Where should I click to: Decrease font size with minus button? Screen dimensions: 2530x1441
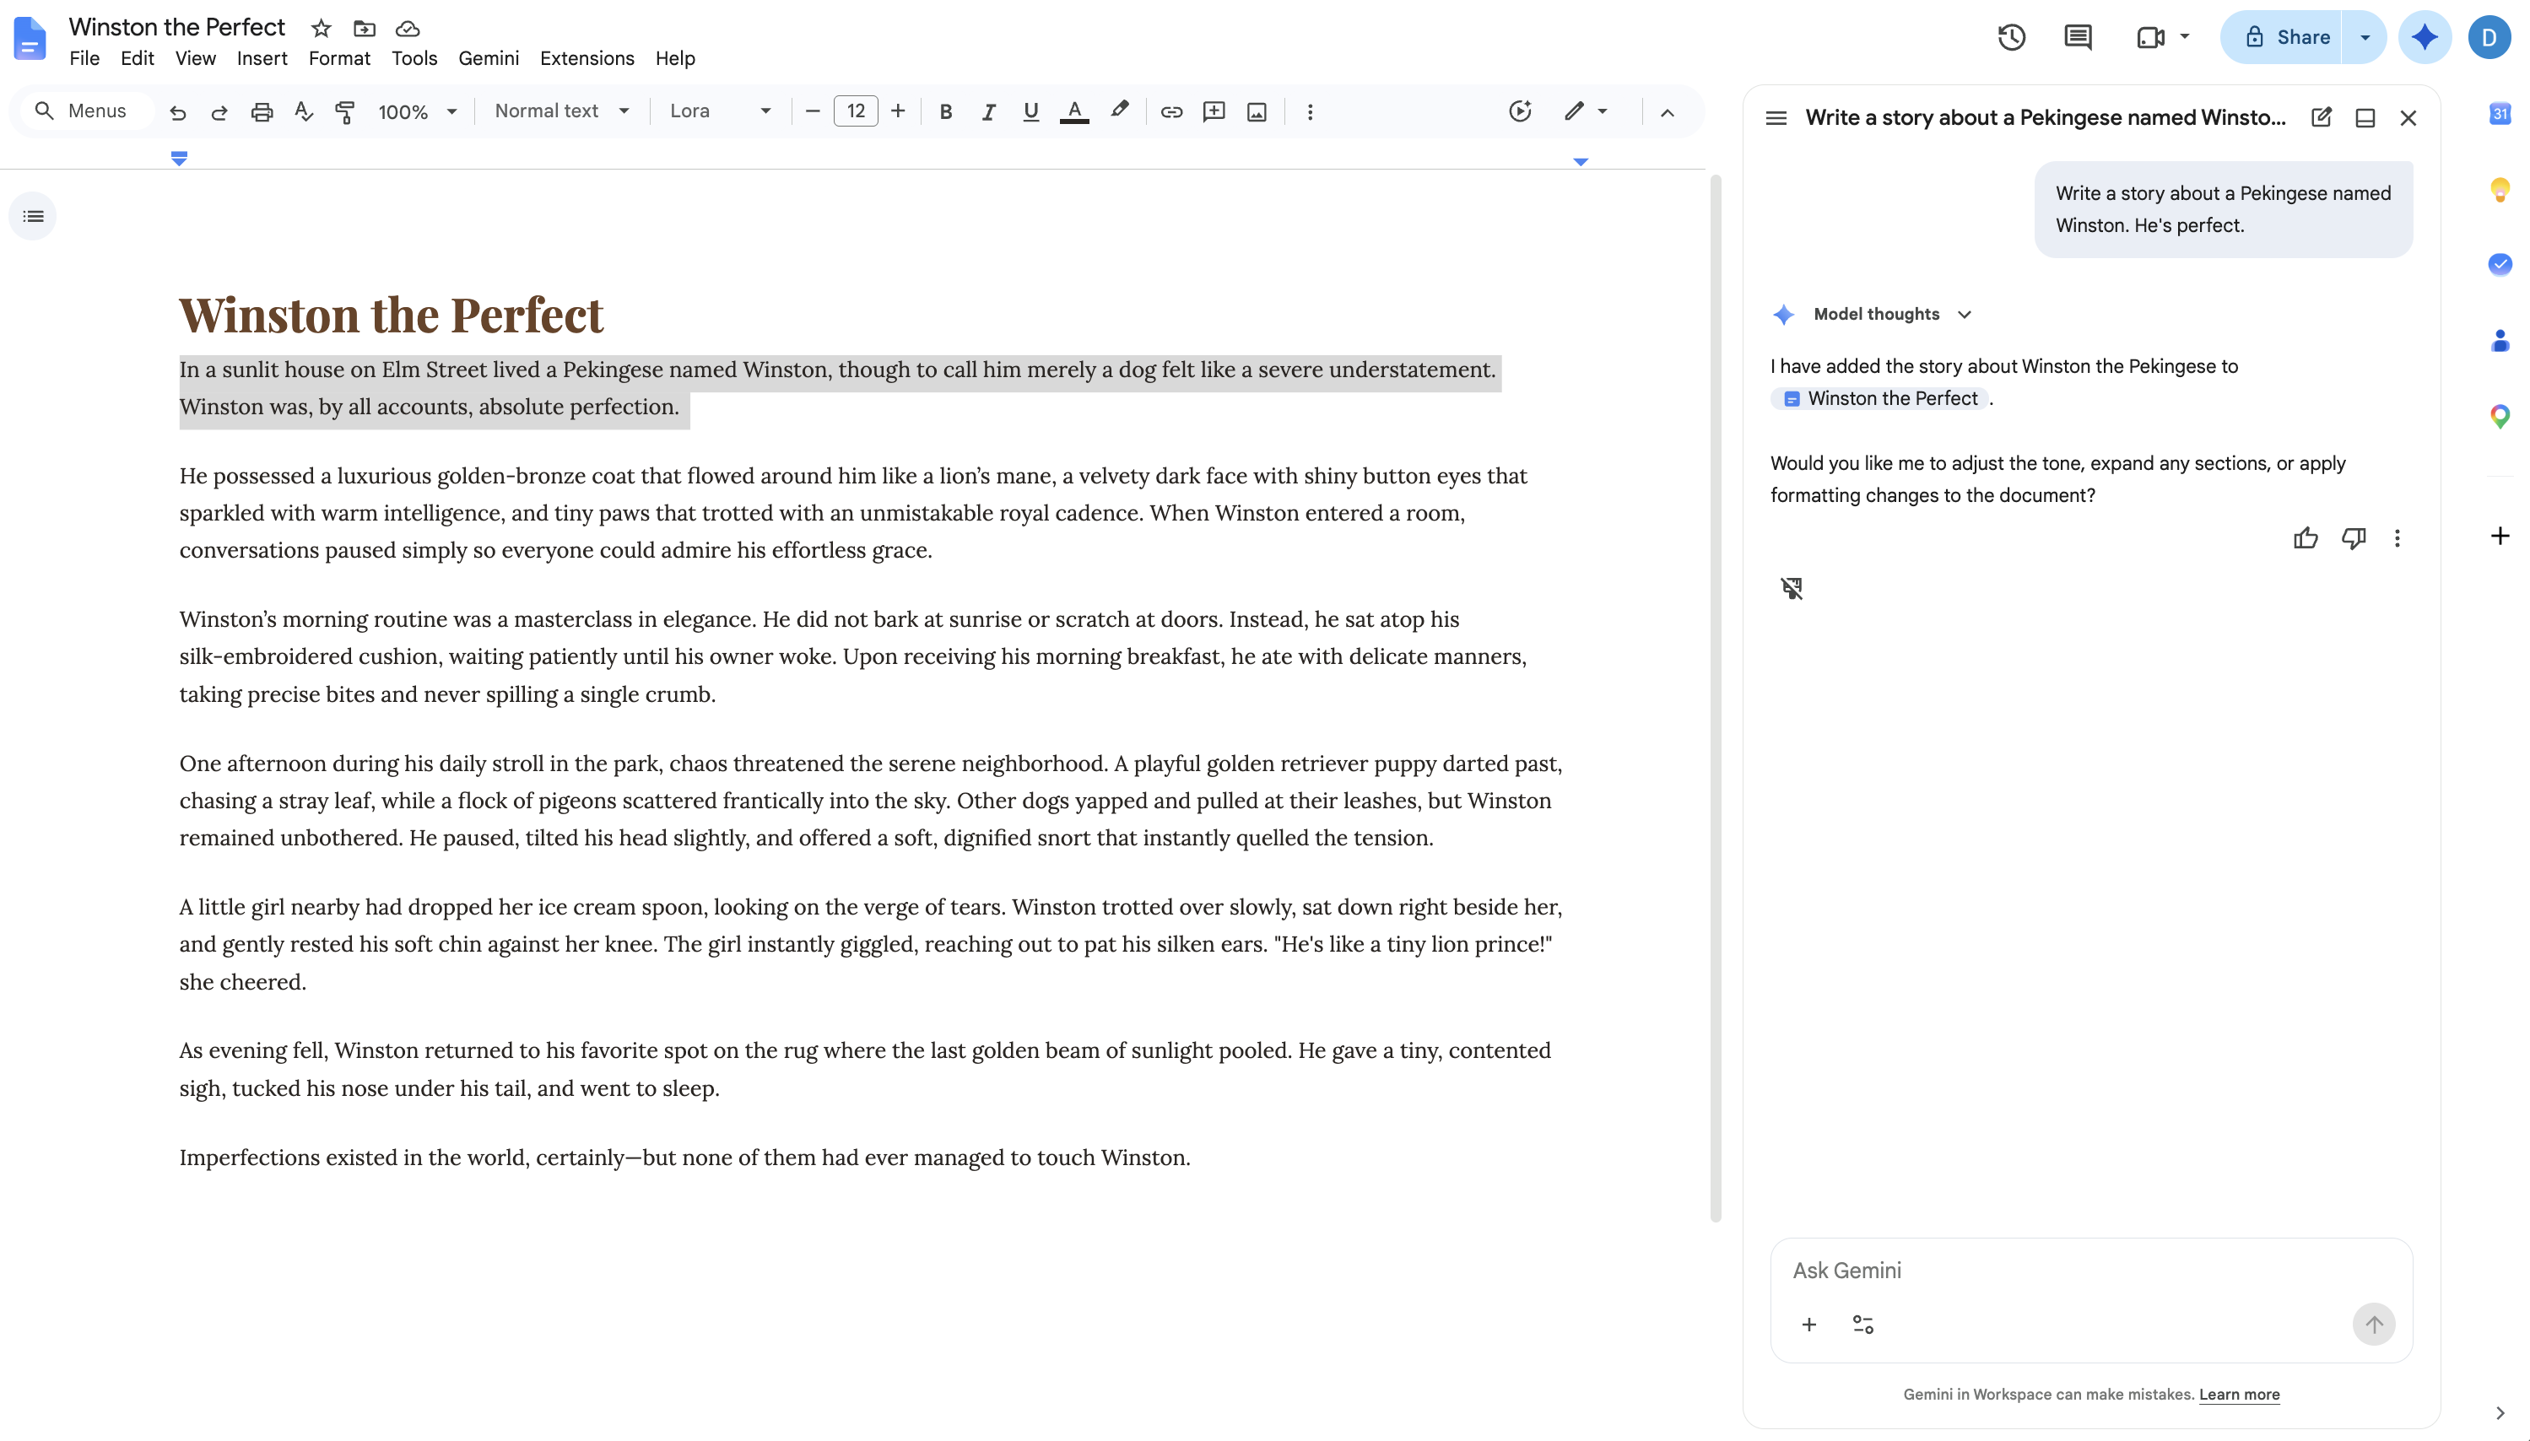(812, 112)
